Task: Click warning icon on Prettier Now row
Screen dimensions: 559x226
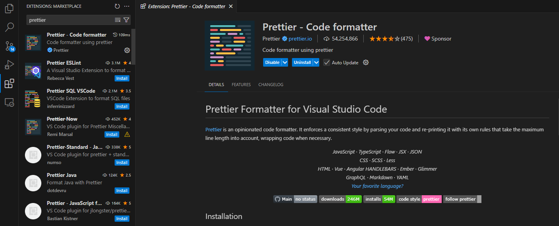Action: [127, 134]
